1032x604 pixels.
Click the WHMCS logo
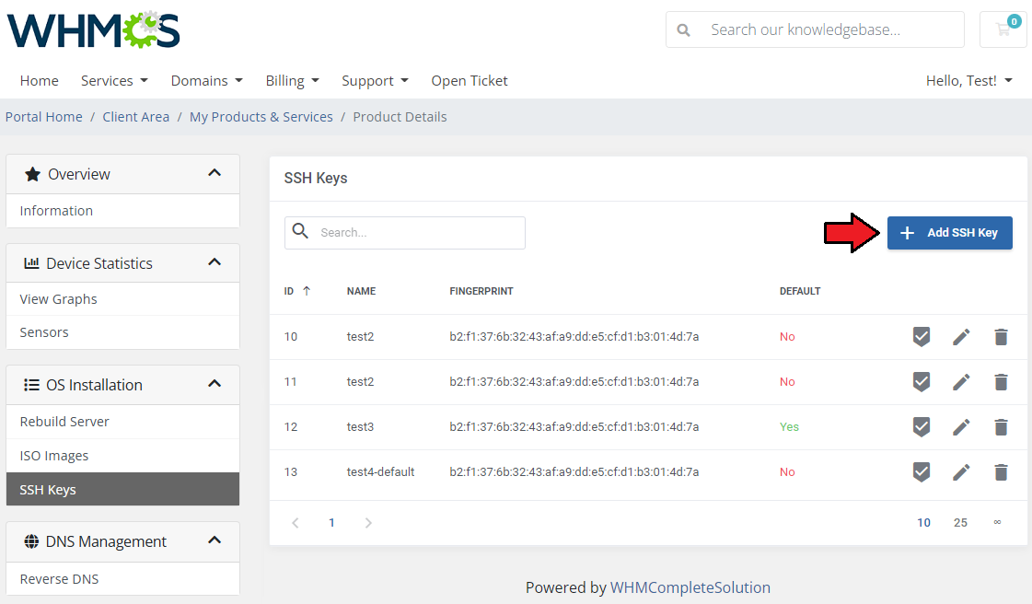(94, 29)
